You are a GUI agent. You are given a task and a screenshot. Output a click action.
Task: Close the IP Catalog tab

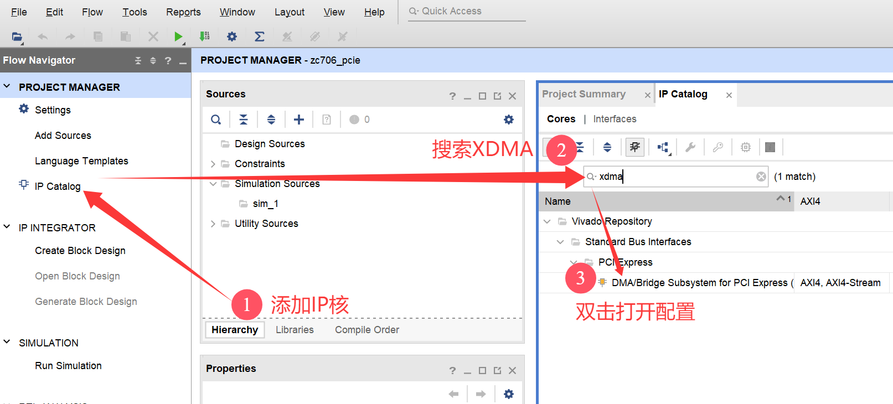point(729,95)
